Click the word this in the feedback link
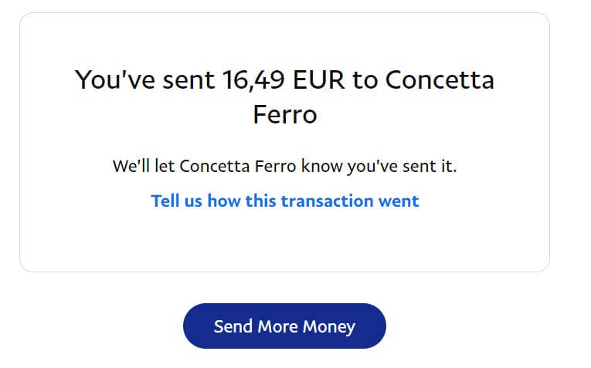 tap(261, 201)
